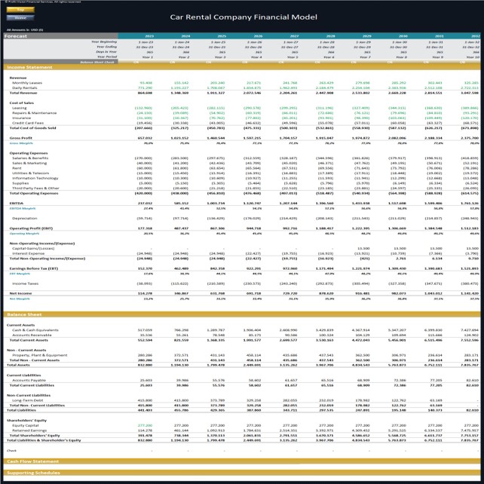Select the Information Technology row label
The image size is (484, 484).
point(35,178)
